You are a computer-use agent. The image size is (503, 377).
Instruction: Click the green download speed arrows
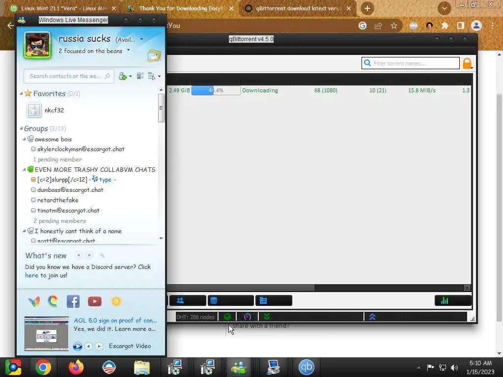pyautogui.click(x=266, y=317)
